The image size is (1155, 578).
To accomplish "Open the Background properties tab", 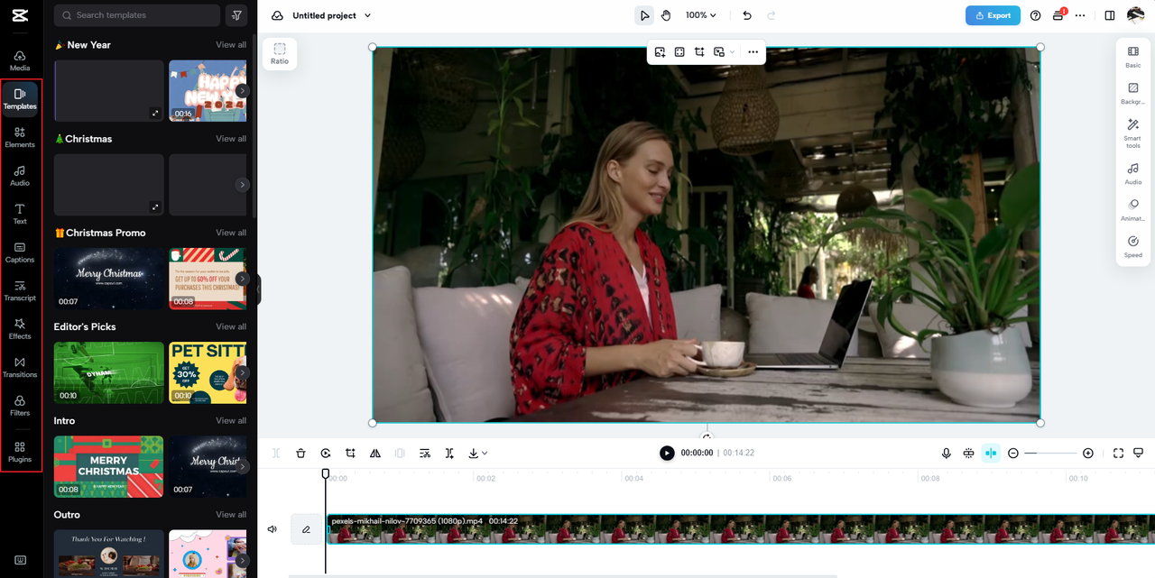I will [x=1133, y=94].
